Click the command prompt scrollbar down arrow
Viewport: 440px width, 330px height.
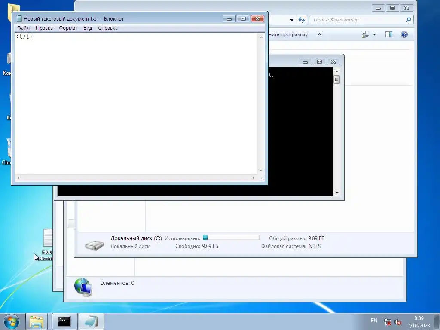pyautogui.click(x=337, y=193)
